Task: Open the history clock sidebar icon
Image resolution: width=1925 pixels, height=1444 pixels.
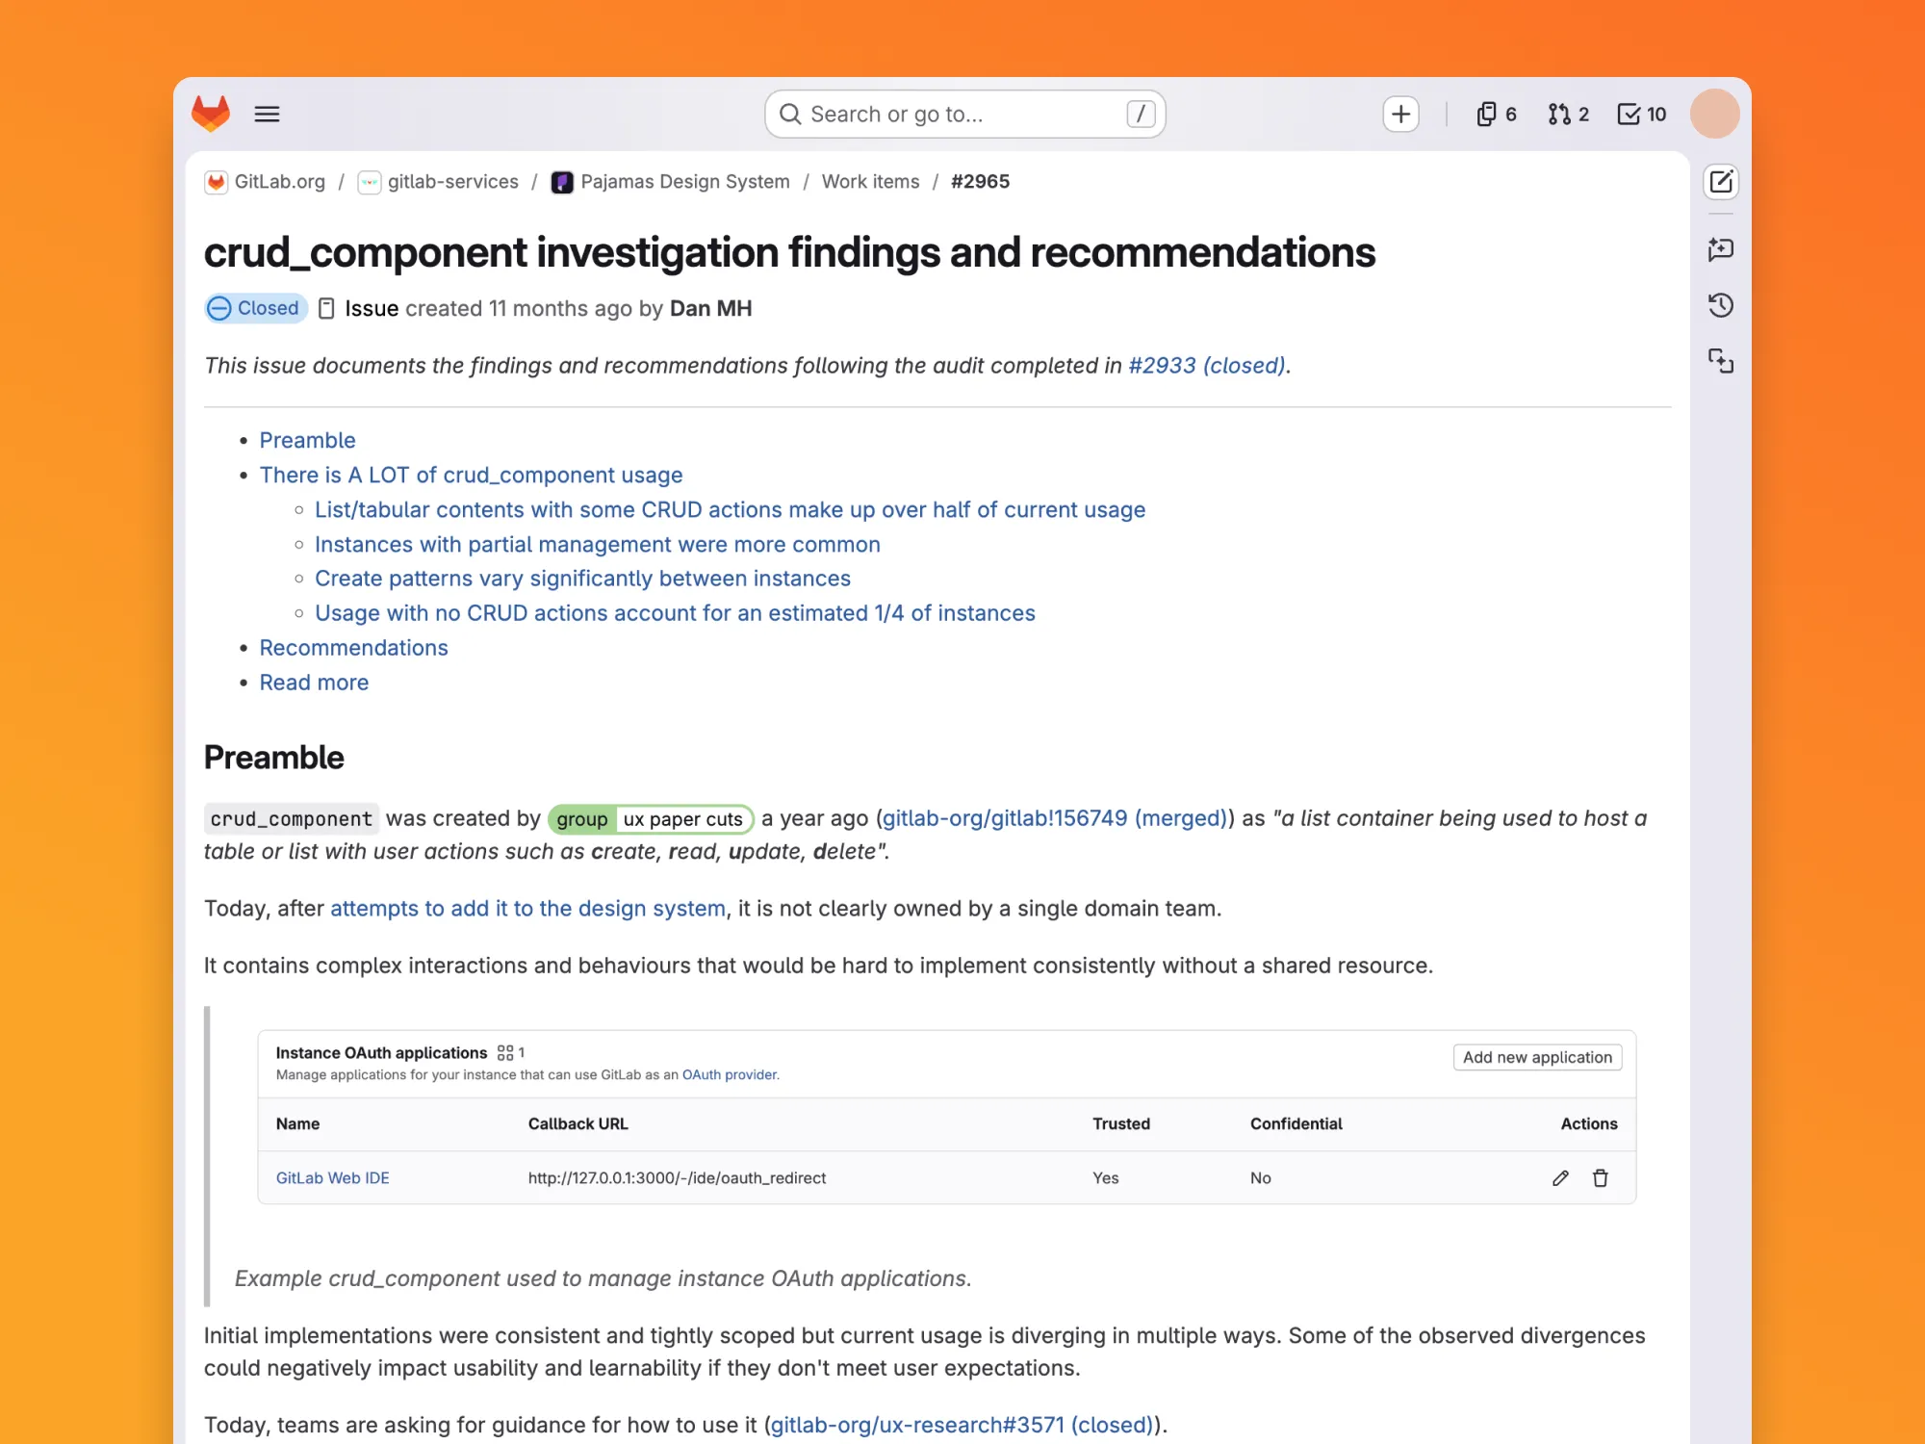Action: pyautogui.click(x=1721, y=305)
